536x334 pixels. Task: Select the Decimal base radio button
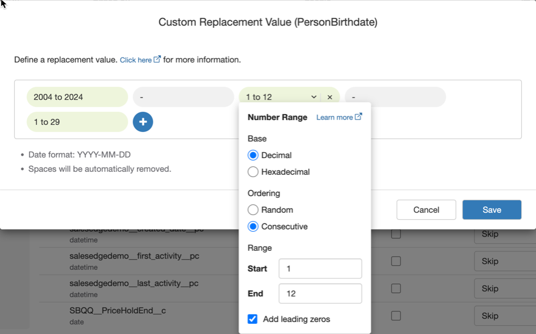[253, 155]
